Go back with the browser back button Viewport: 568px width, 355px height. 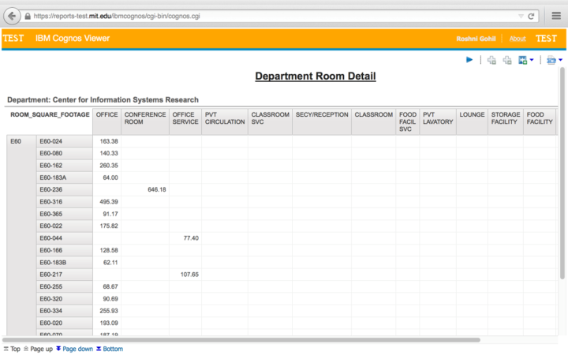pos(13,16)
